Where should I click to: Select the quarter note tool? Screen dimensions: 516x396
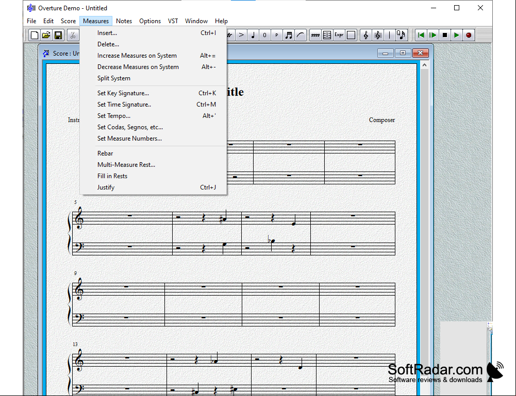[253, 35]
